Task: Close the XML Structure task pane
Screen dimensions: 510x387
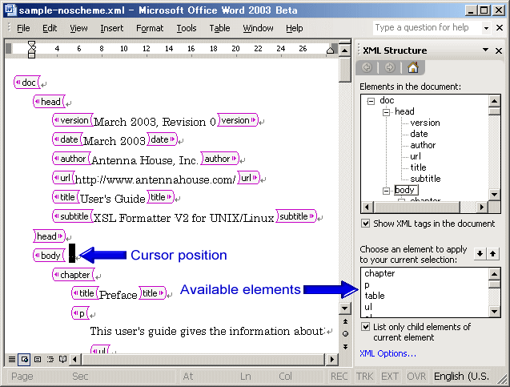Action: click(x=499, y=50)
